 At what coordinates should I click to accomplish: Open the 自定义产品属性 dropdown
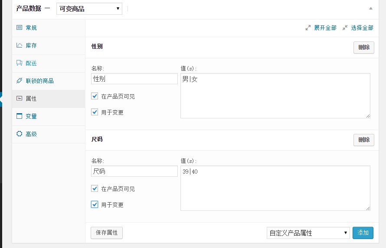[x=308, y=233]
